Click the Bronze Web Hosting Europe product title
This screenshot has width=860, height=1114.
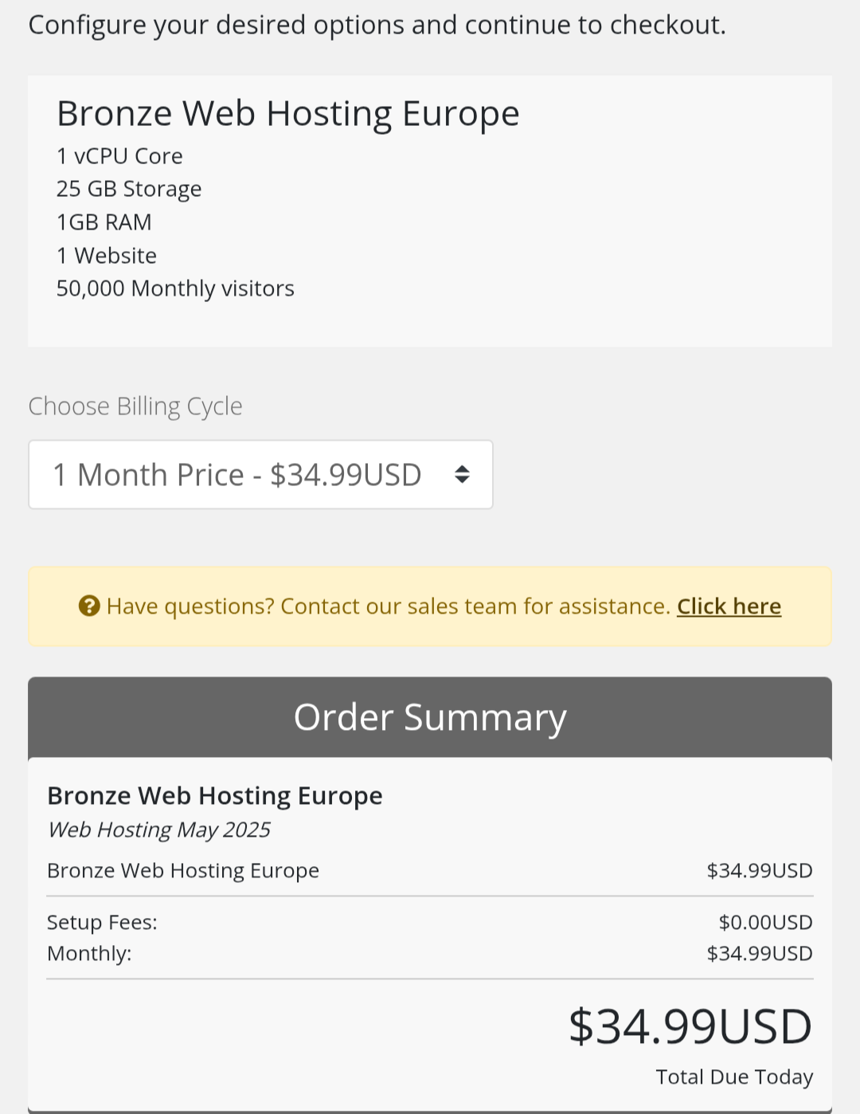[288, 114]
